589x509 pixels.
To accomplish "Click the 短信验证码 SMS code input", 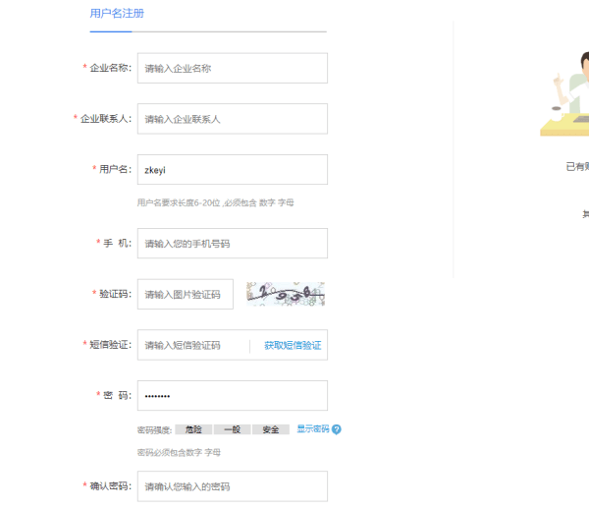I will click(x=193, y=345).
